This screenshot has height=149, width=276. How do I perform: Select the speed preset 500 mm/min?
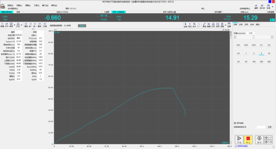coord(269,62)
